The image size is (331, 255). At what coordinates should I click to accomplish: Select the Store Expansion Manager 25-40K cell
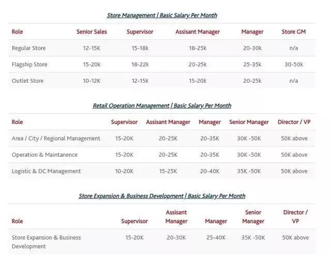(216, 238)
